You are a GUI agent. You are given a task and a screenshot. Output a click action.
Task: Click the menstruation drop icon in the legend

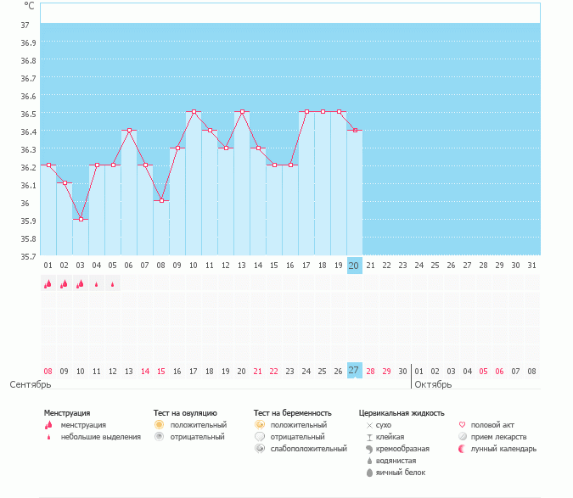[x=48, y=425]
